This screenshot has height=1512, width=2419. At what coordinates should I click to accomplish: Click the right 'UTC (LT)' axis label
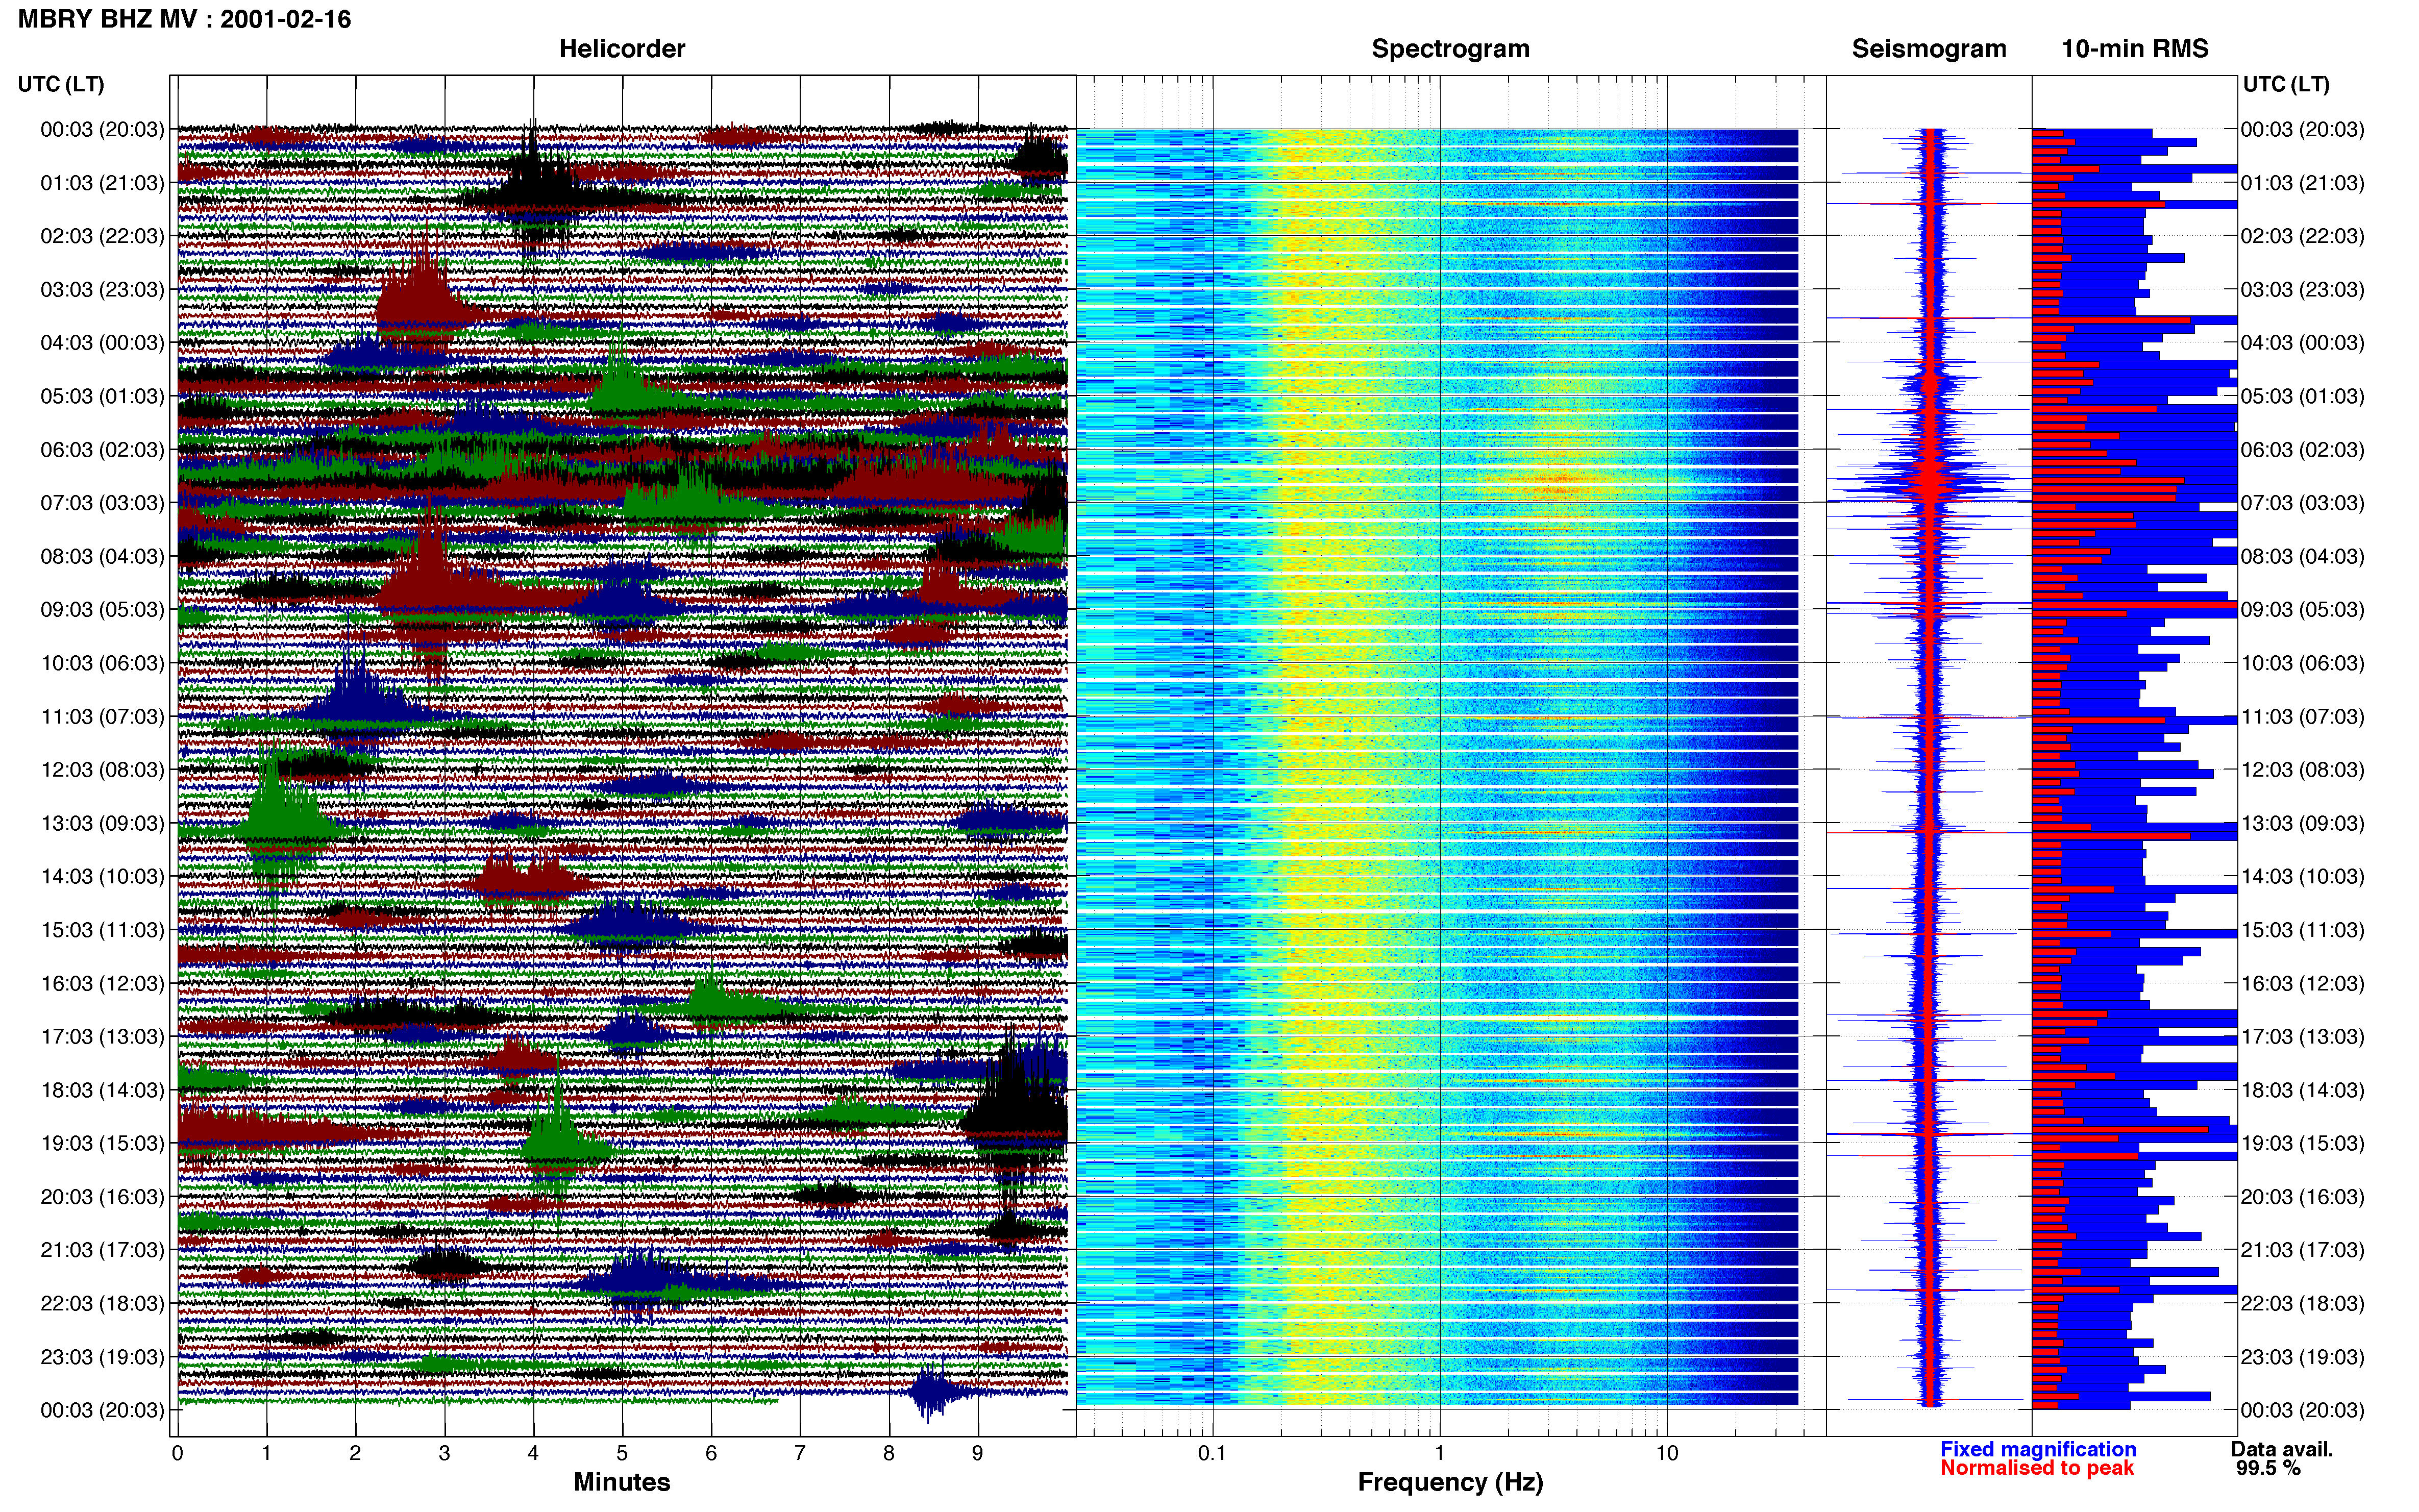click(2286, 84)
